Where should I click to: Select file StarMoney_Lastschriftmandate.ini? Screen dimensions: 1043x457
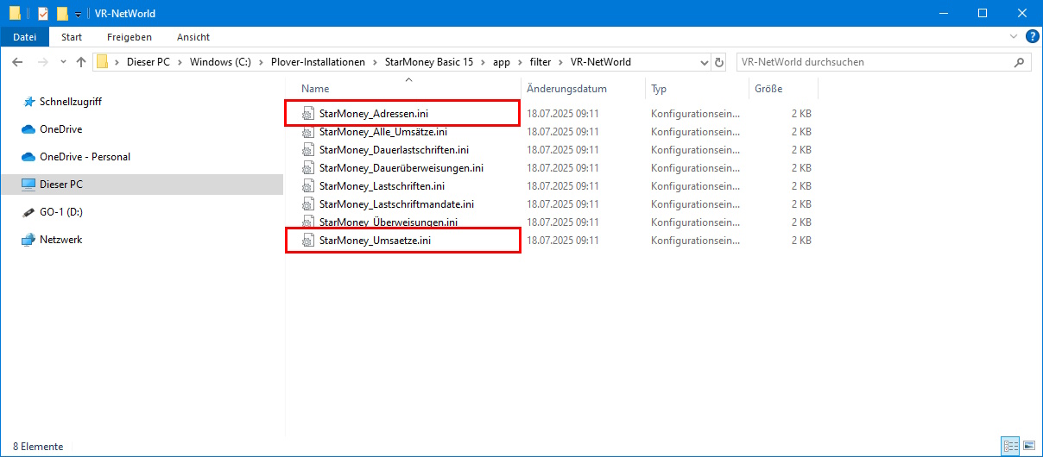pos(396,203)
